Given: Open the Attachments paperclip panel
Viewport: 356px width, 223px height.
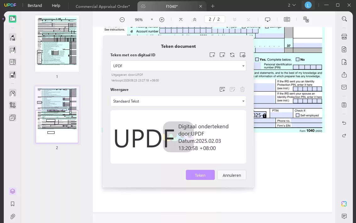Looking at the screenshot, I should pyautogui.click(x=13, y=216).
